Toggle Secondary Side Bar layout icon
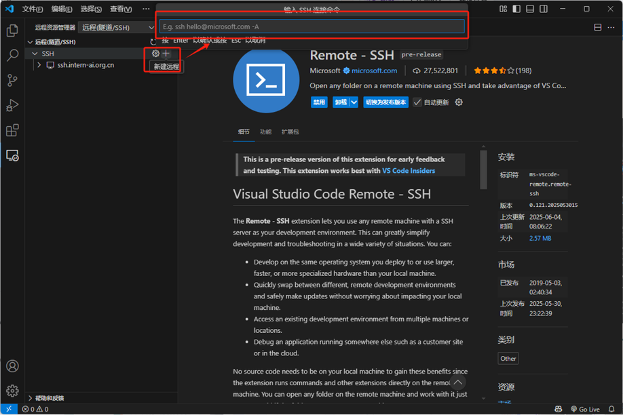Viewport: 623px width, 415px height. tap(544, 9)
